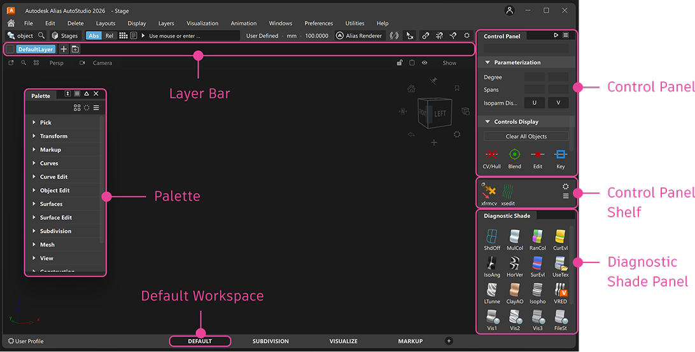This screenshot has height=352, width=695.
Task: Toggle the DefaultLayer visibility checkbox
Action: pos(10,49)
